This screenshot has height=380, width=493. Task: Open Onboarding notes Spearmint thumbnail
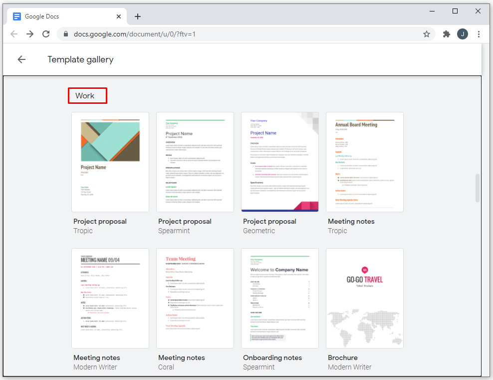coord(280,298)
